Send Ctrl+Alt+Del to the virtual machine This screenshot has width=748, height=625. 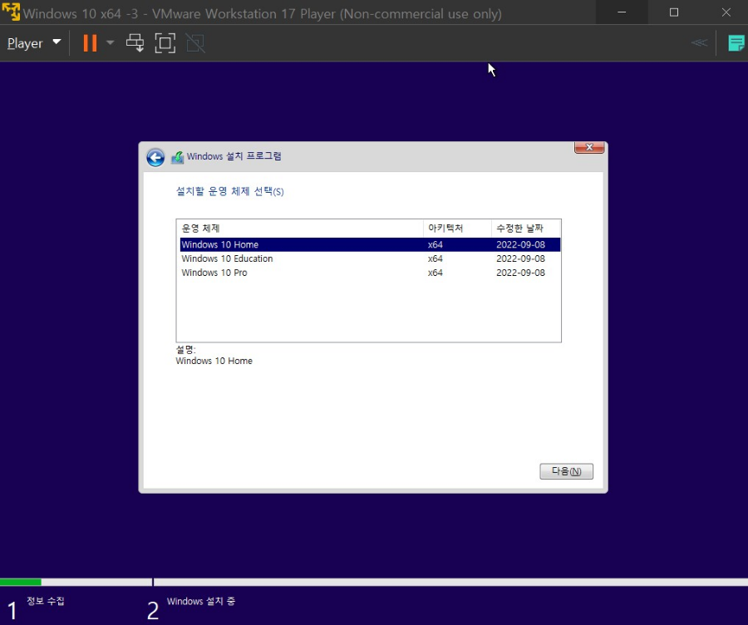point(135,43)
